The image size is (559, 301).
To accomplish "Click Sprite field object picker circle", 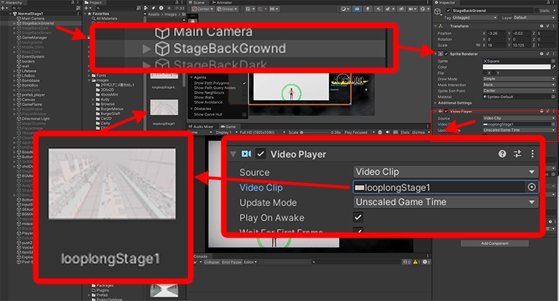I will pyautogui.click(x=554, y=61).
